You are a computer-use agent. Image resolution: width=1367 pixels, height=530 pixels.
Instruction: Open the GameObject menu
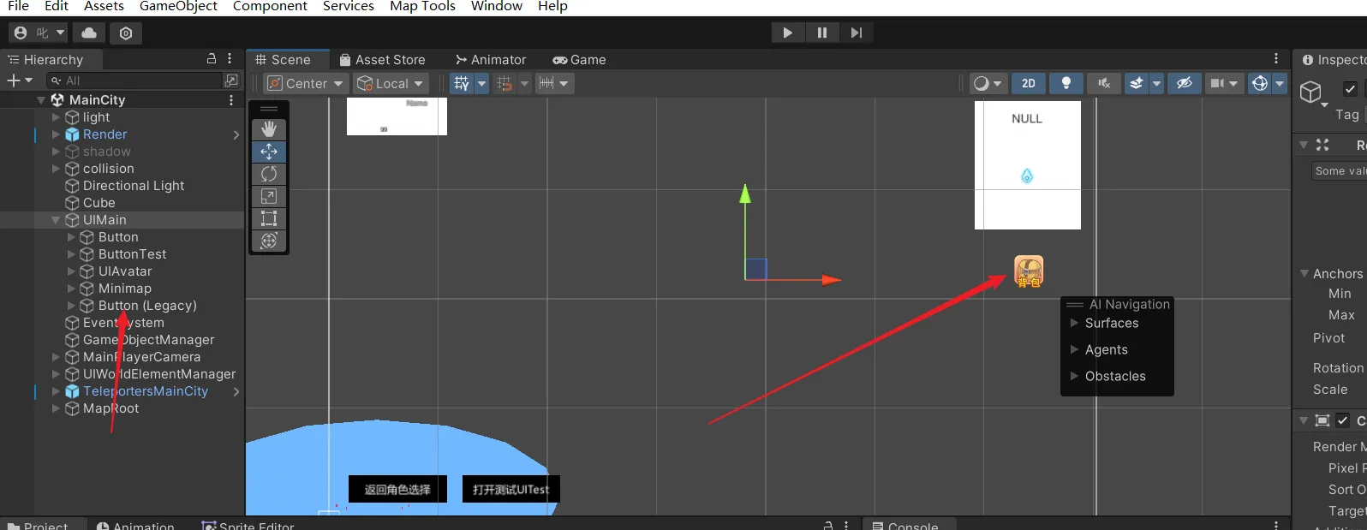pos(178,6)
